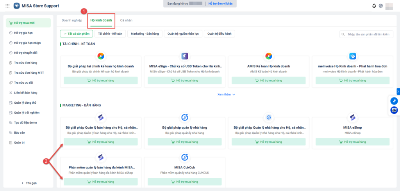This screenshot has height=191, width=400.
Task: Click the TÀI CHÍNH - KẾ TOÁN section heading
Action: [79, 44]
